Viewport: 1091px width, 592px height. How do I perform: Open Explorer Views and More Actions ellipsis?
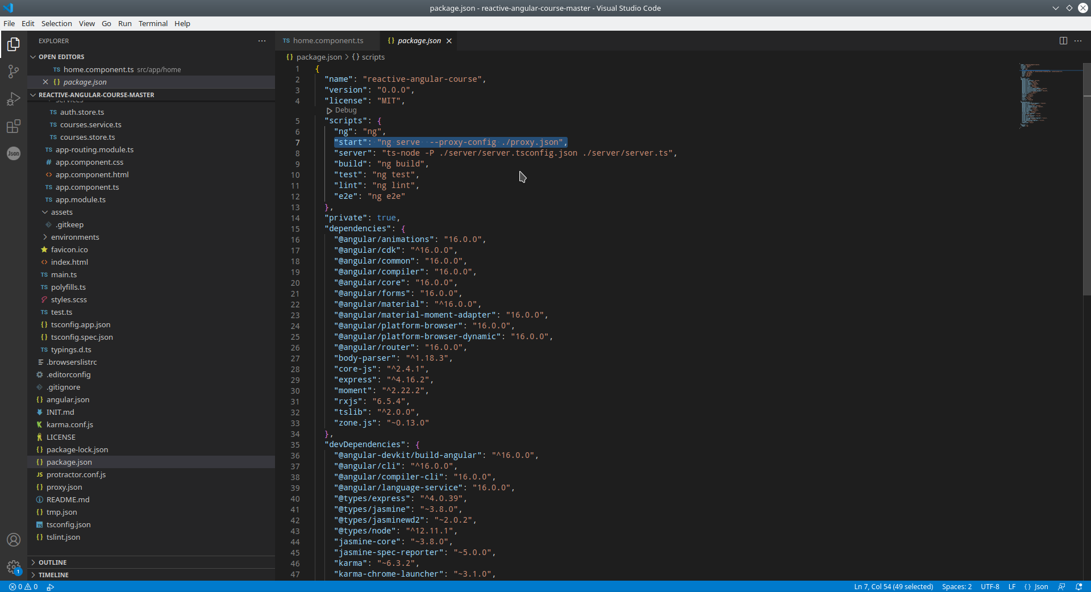[x=262, y=41]
